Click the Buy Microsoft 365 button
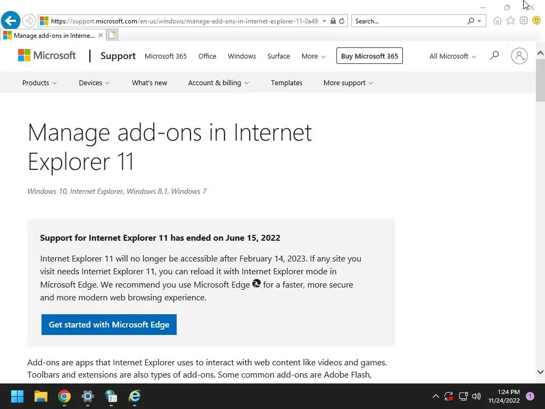Viewport: 545px width, 409px height. (369, 55)
